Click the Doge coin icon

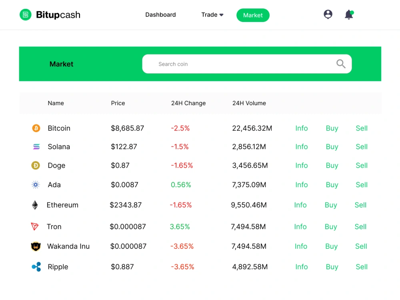point(36,166)
